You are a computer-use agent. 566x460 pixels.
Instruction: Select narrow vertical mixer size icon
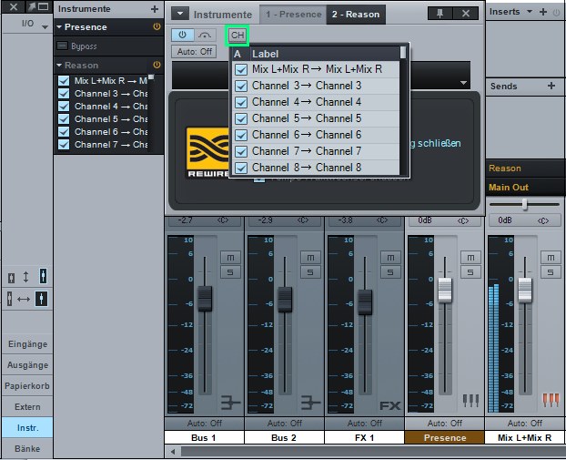tap(12, 278)
